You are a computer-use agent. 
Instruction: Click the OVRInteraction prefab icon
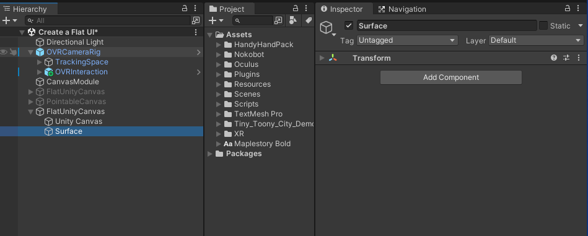(48, 72)
